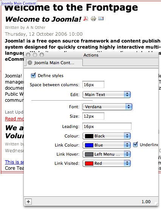161x210 pixels.
Task: Click the black Colour swatch
Action: pos(89,136)
